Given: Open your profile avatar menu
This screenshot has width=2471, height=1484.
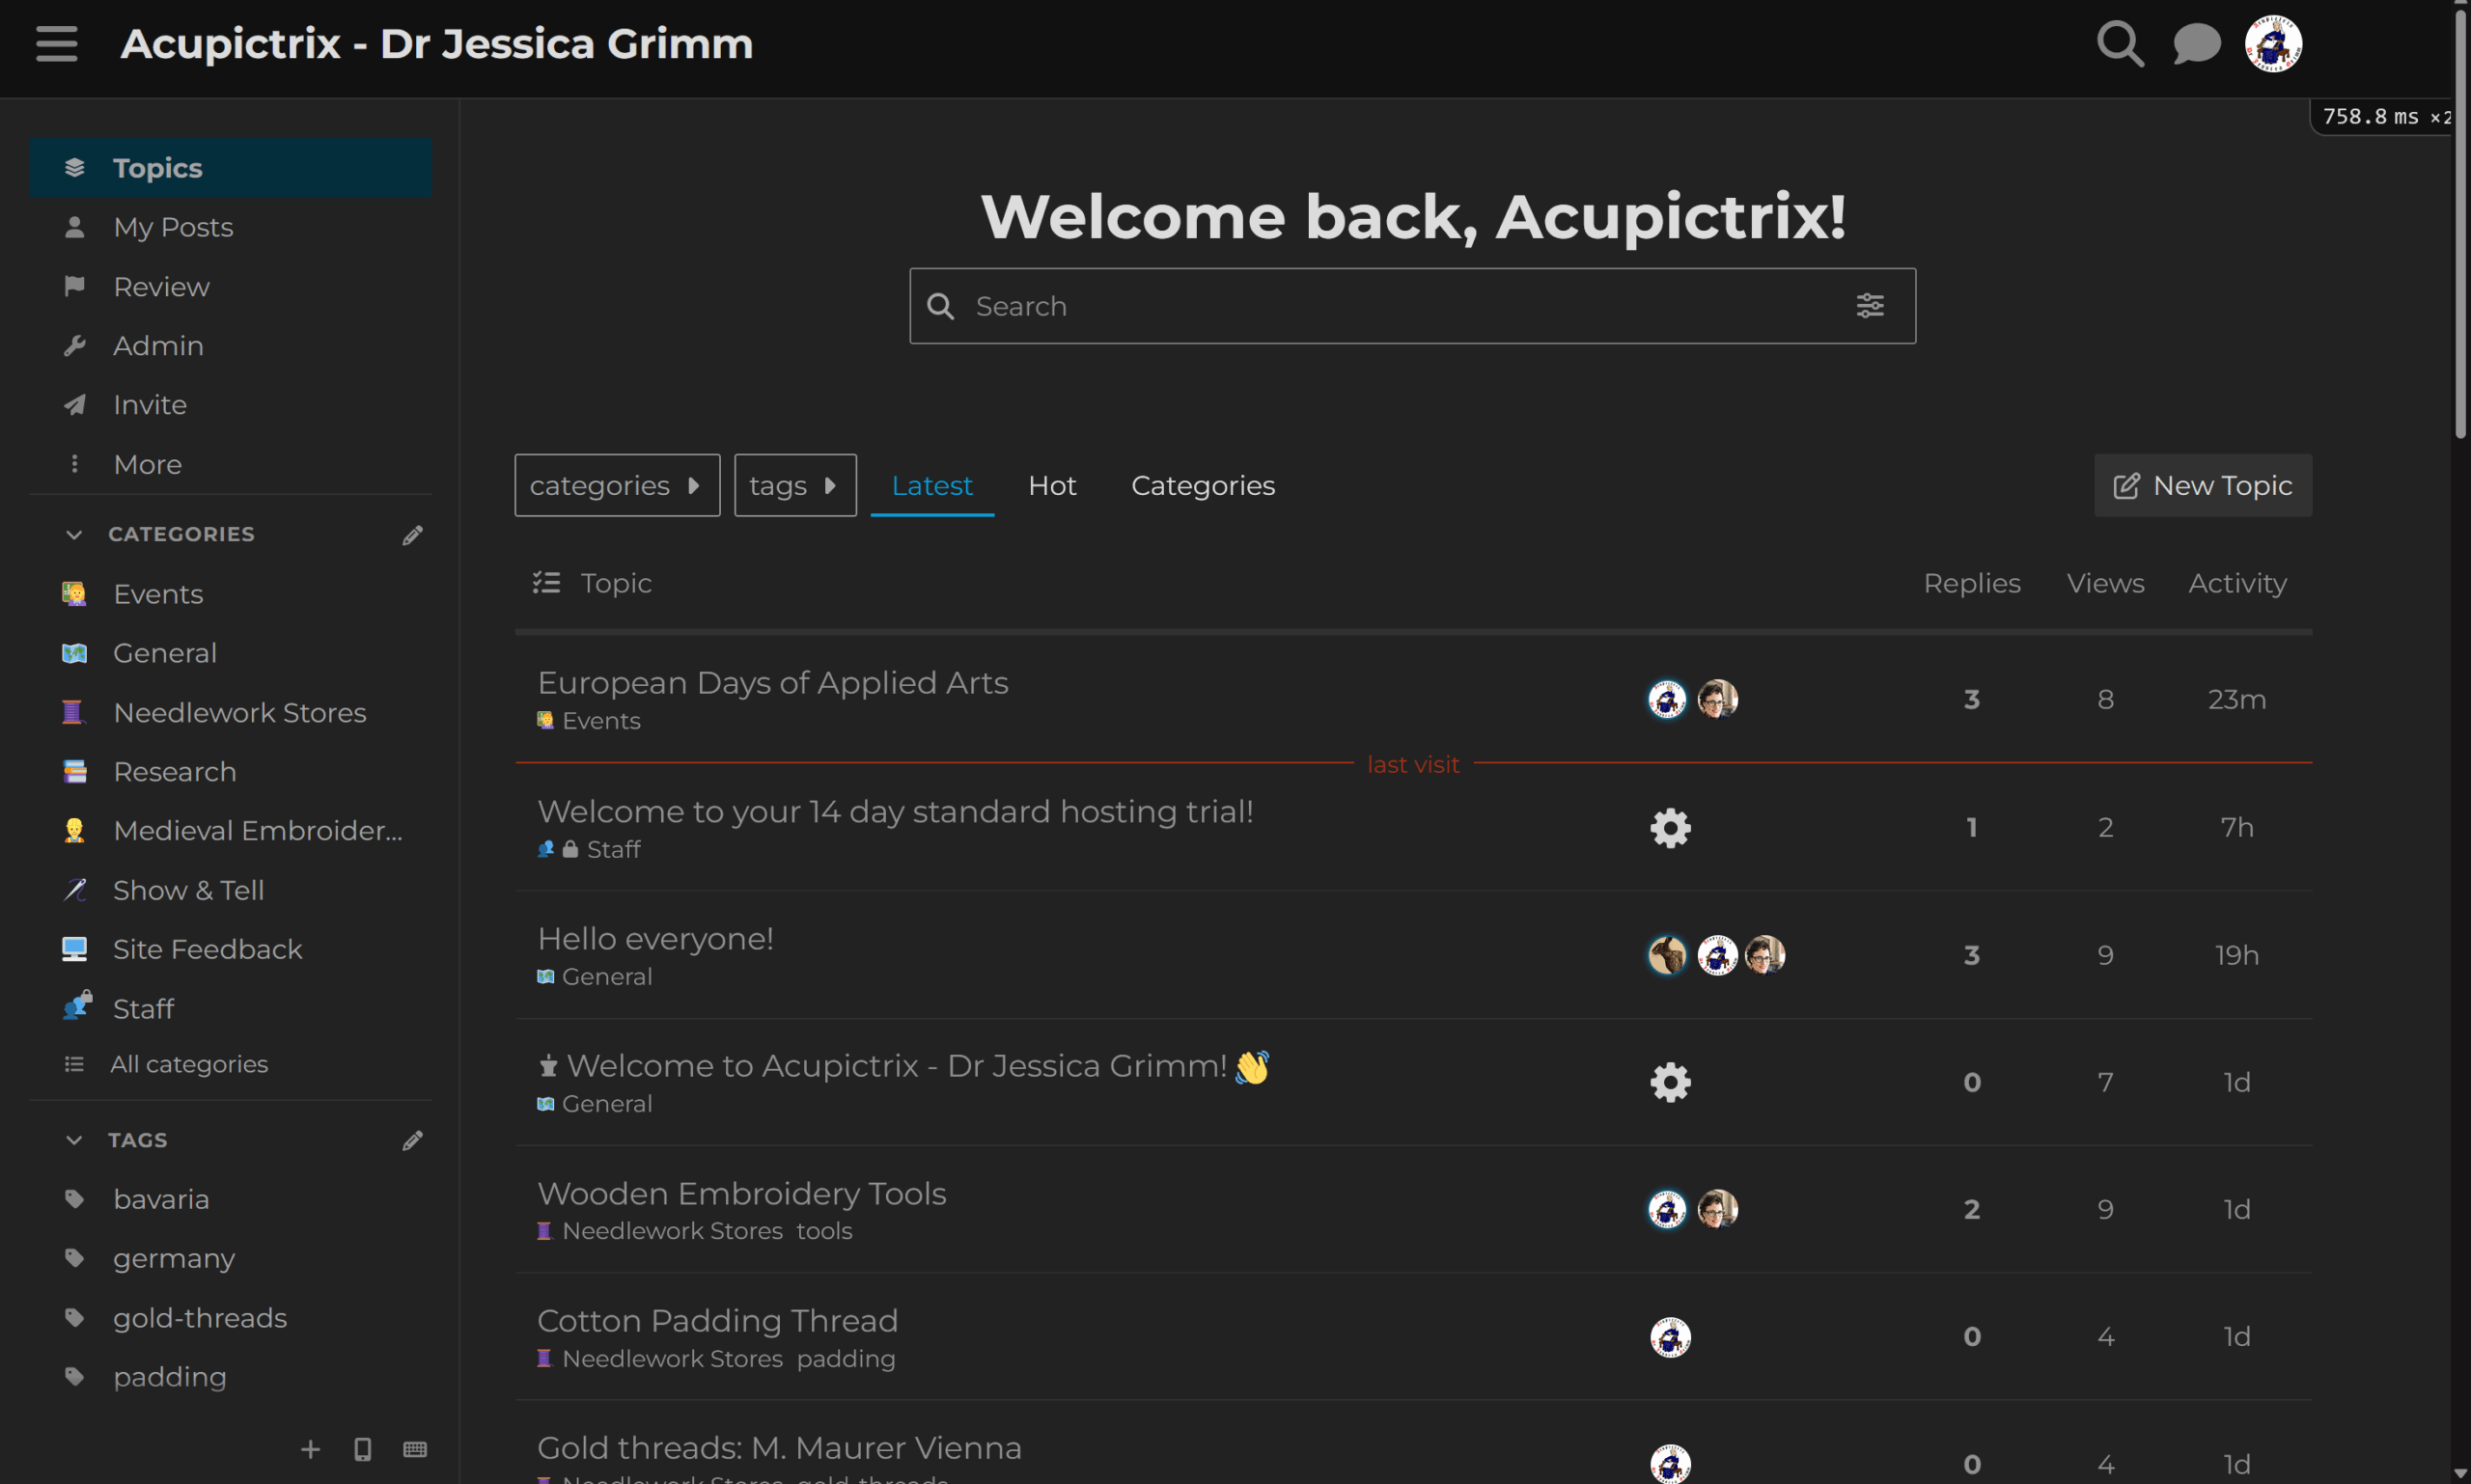Looking at the screenshot, I should [2273, 44].
